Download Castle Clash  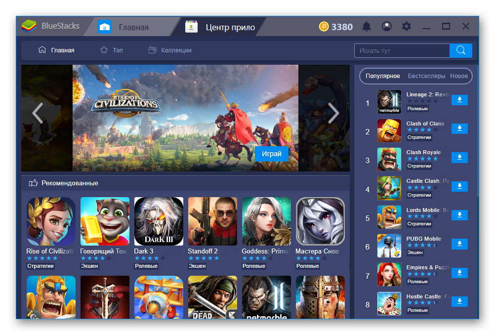(459, 186)
